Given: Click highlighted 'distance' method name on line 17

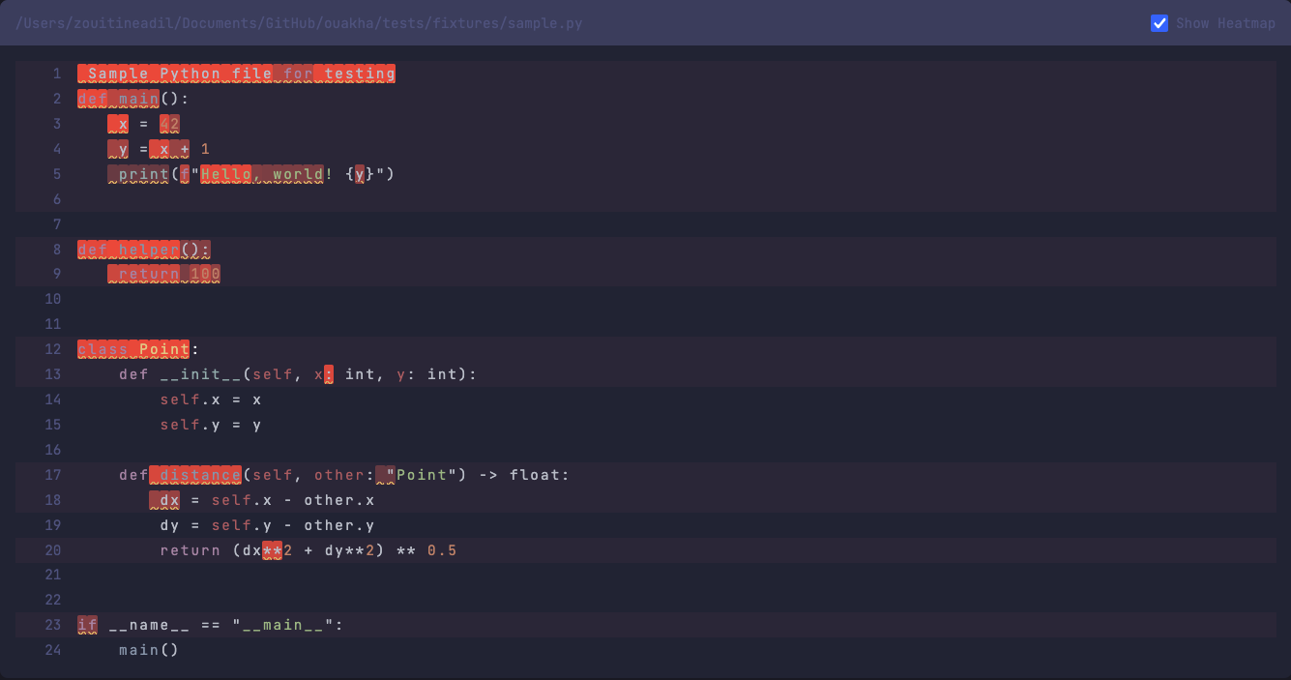Looking at the screenshot, I should pyautogui.click(x=195, y=475).
